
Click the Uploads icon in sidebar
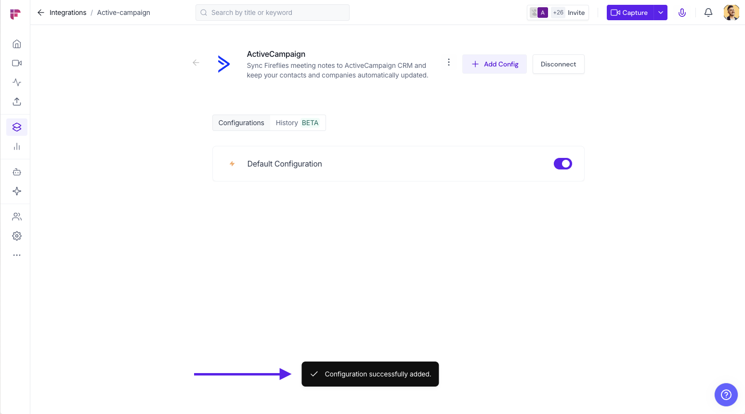(17, 102)
